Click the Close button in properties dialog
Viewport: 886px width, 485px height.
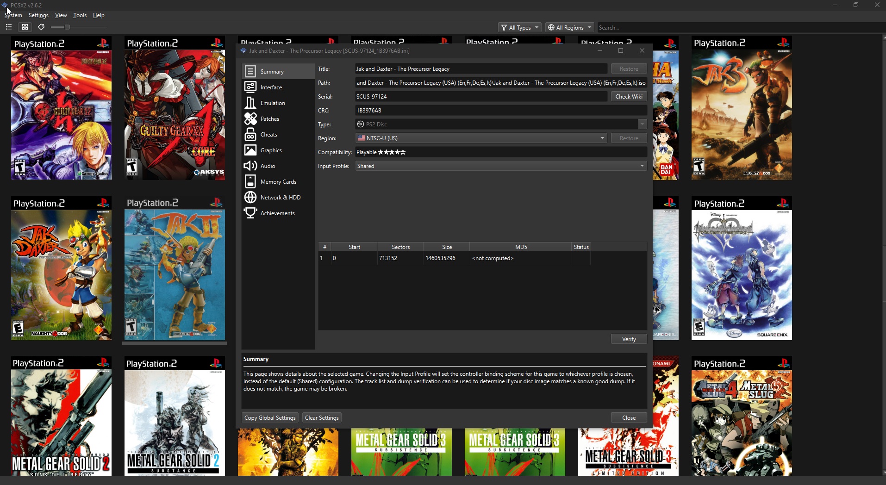click(629, 417)
